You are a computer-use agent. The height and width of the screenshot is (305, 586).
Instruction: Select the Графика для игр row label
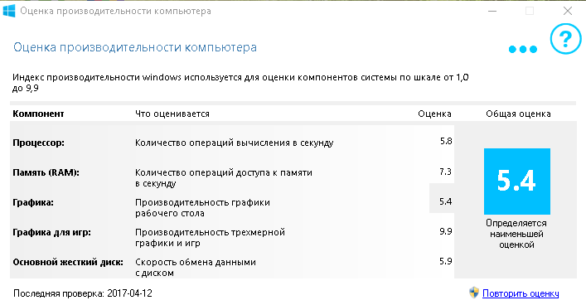(52, 233)
